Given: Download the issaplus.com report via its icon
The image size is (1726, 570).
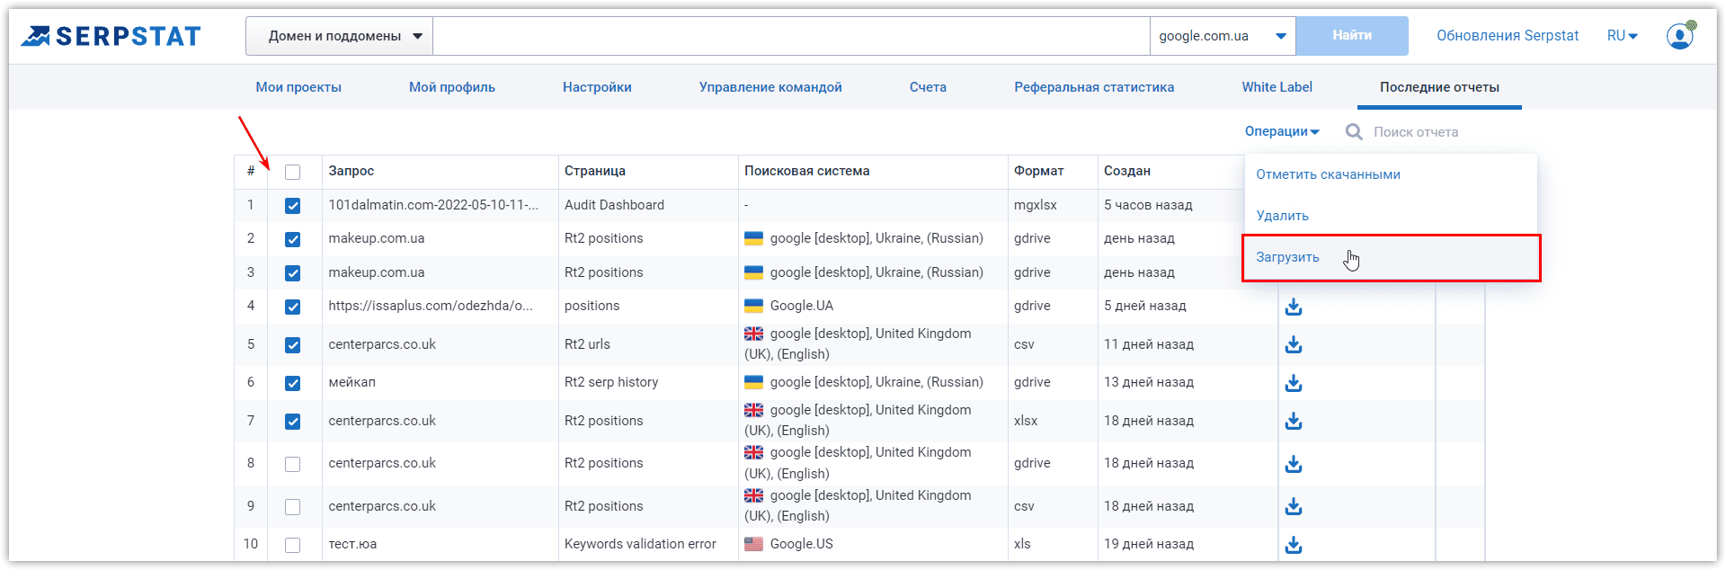Looking at the screenshot, I should (x=1294, y=307).
